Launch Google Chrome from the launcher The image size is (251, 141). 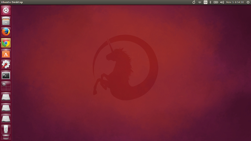click(x=6, y=43)
